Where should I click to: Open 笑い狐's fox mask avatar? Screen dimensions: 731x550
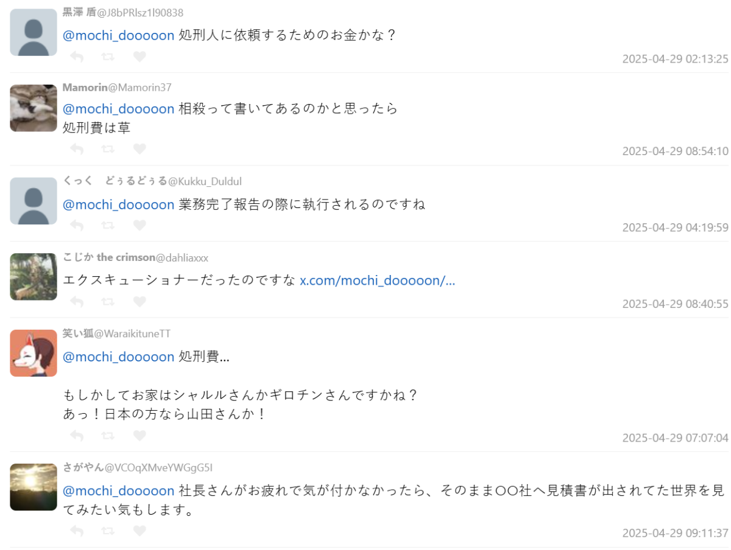click(34, 353)
